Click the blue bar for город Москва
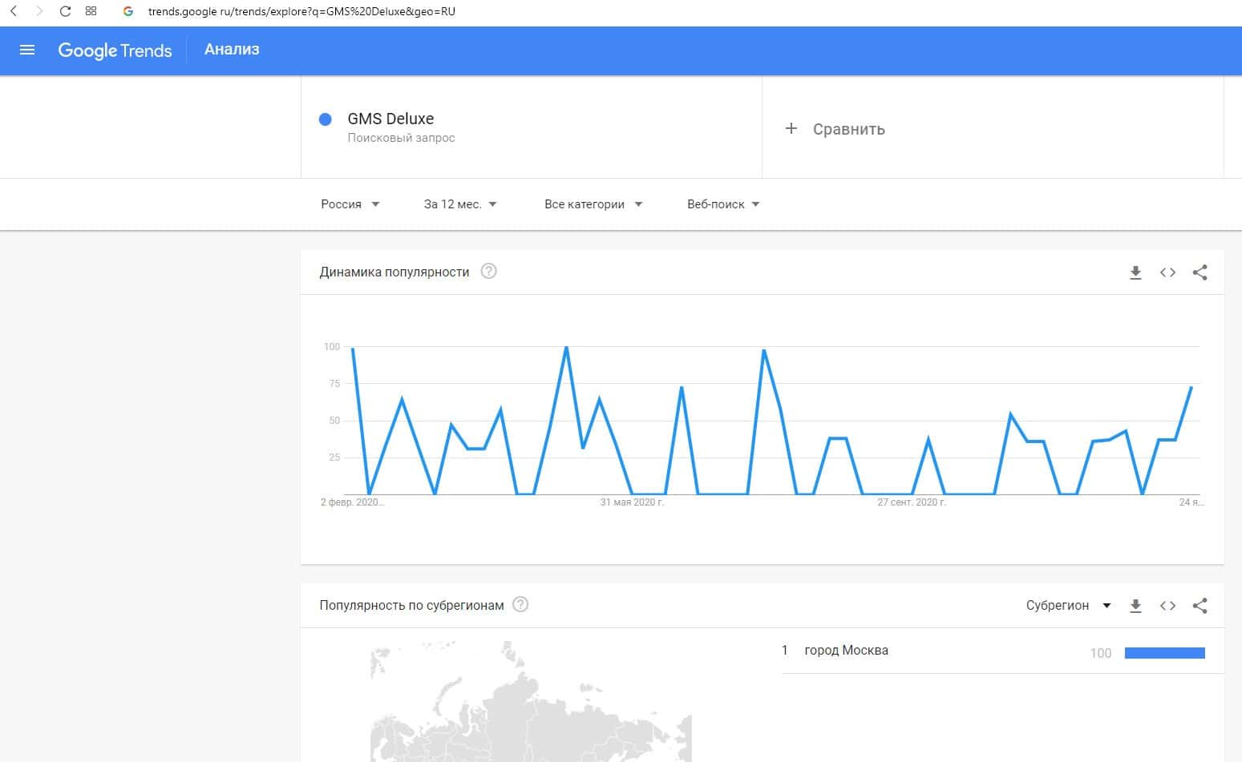 [x=1164, y=653]
